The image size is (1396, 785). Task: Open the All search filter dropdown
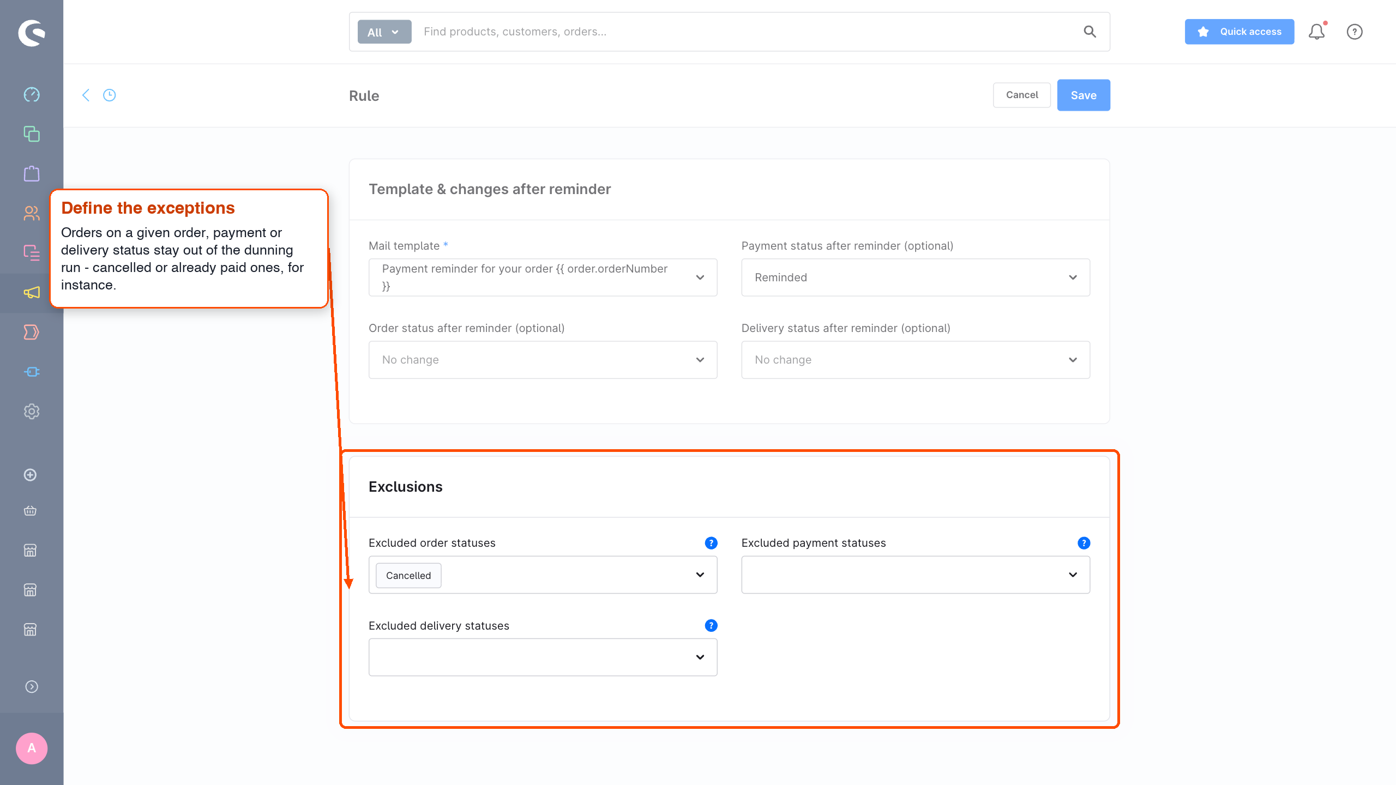(384, 32)
